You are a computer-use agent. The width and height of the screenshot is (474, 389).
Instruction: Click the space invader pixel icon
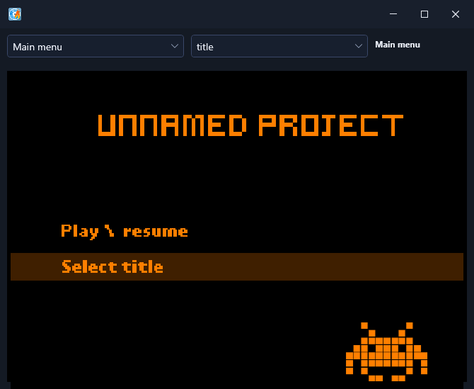point(387,351)
